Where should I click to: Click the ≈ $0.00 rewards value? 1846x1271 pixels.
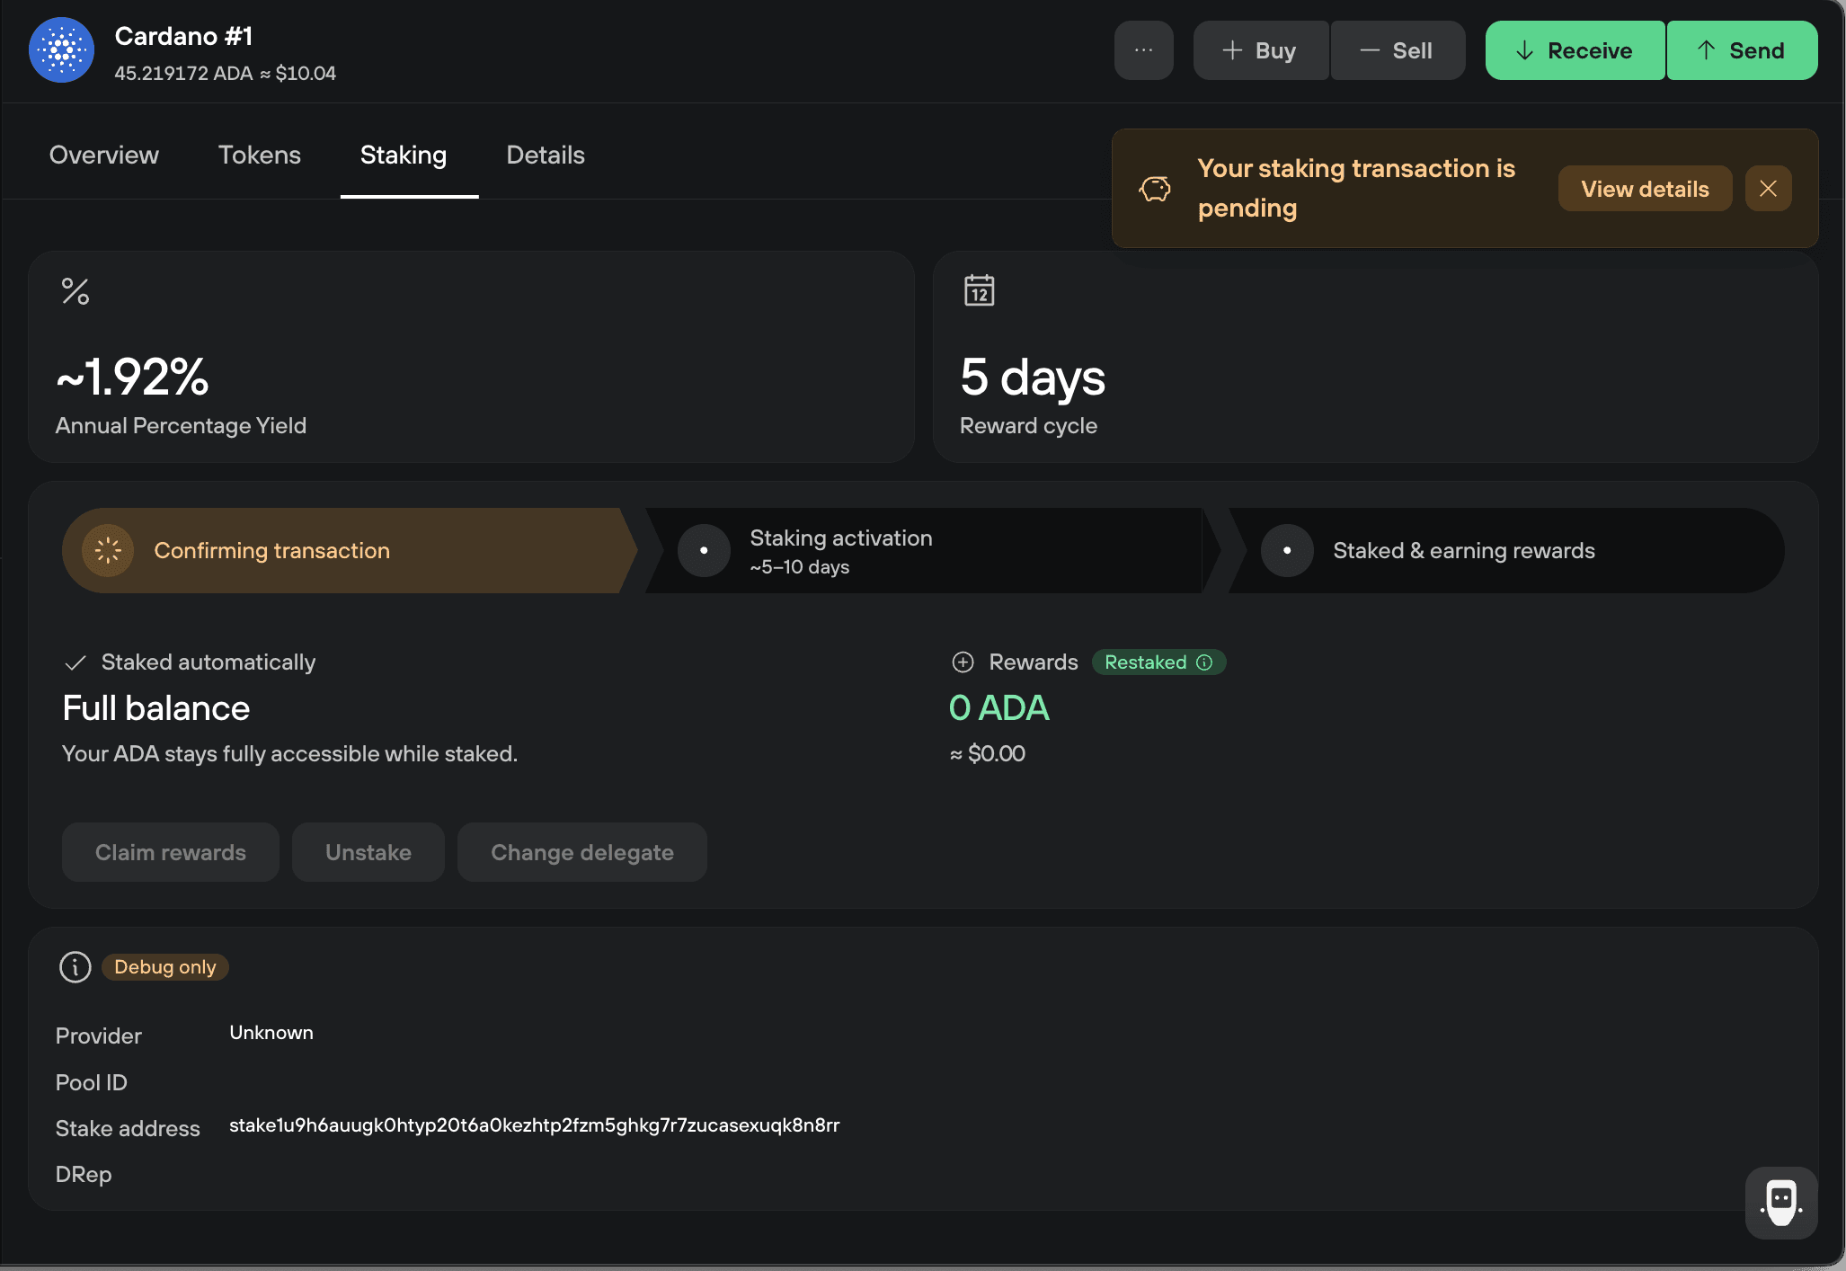coord(988,753)
